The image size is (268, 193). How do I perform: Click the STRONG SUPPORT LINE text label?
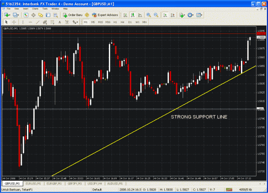199,117
